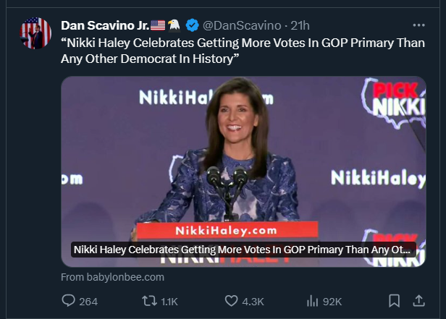Click the blue verified badge
The width and height of the screenshot is (446, 319).
[x=192, y=25]
